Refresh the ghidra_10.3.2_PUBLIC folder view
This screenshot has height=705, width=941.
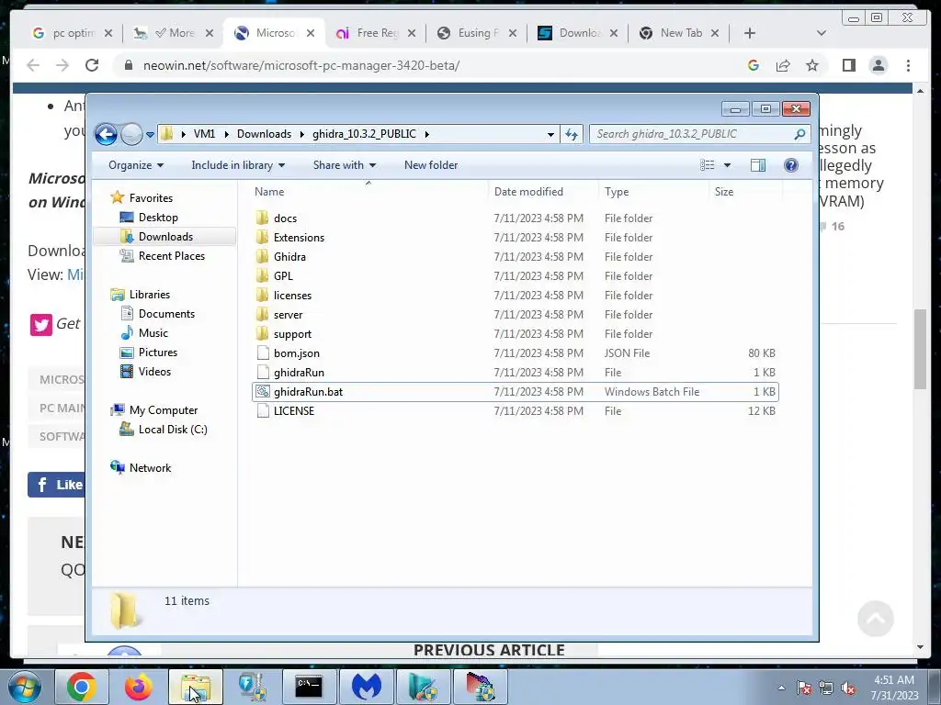tap(572, 134)
